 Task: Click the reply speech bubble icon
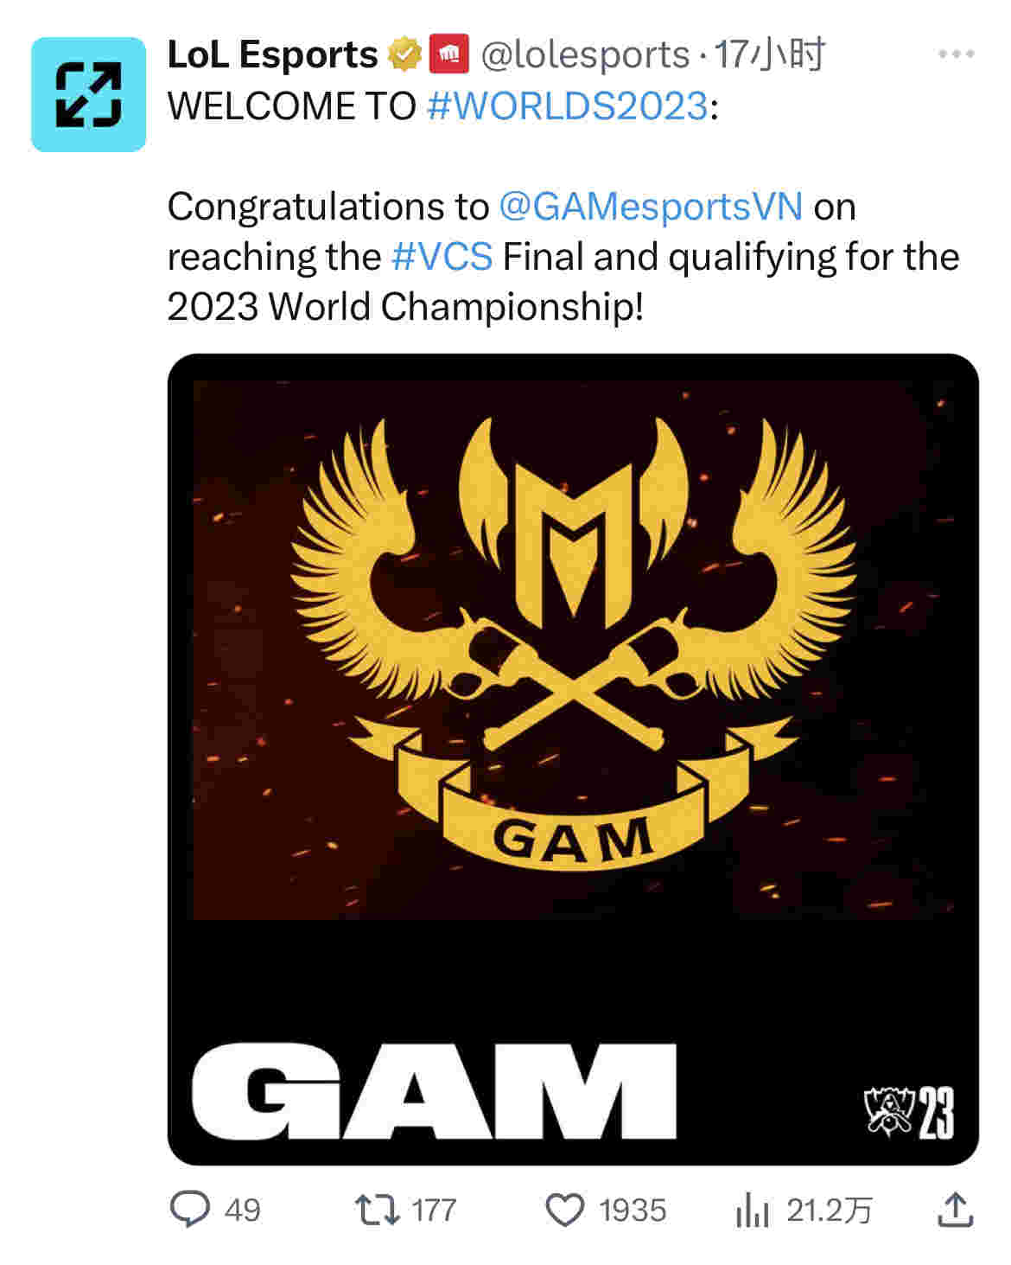point(189,1209)
